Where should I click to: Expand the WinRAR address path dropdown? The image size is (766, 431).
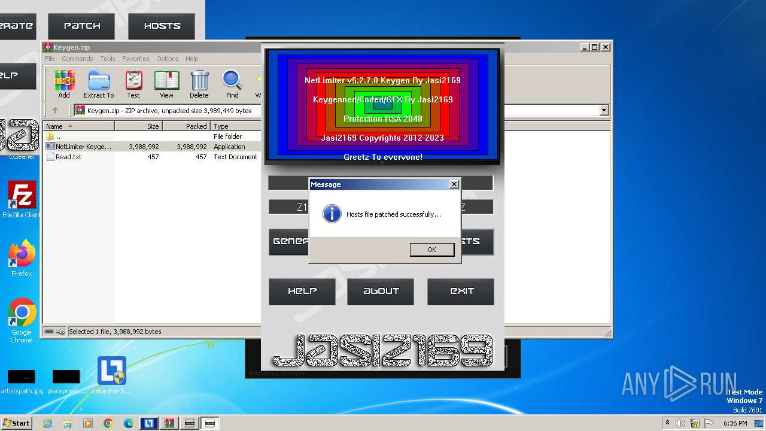point(604,110)
